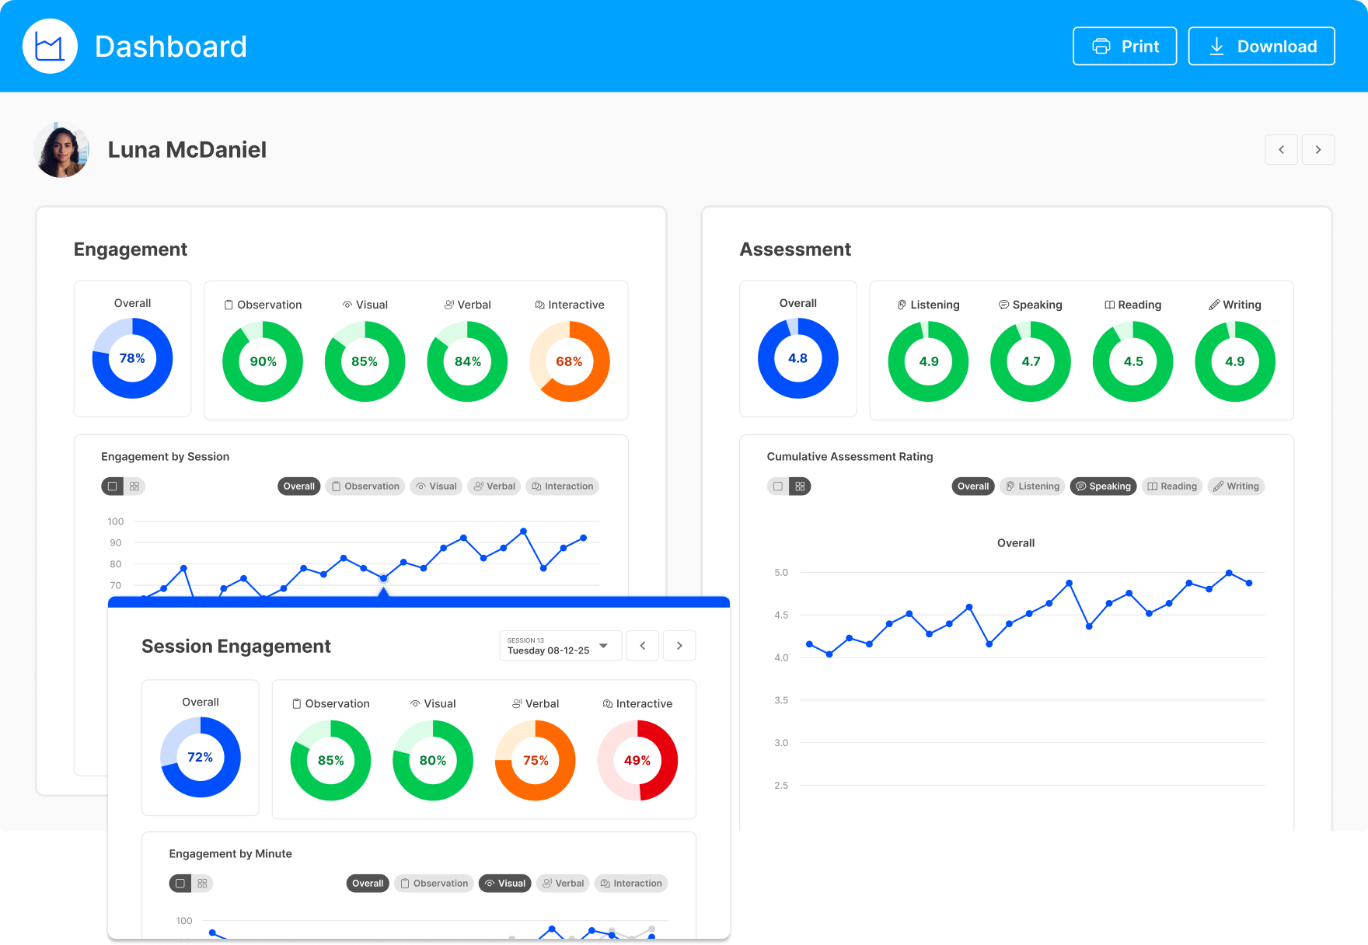Toggle the Speaking filter in Cumulative Assessment Rating
Image resolution: width=1368 pixels, height=945 pixels.
tap(1103, 486)
